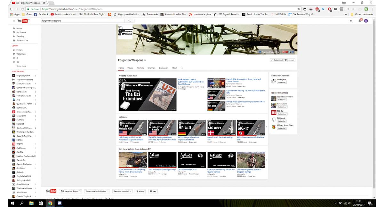384x207 pixels.
Task: Show more InRangeTV videos with right arrow
Action: (266, 159)
